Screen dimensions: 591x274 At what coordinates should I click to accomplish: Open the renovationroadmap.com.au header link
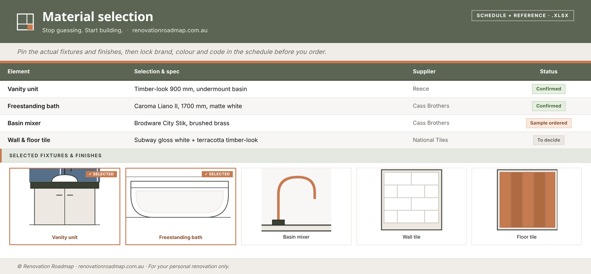click(170, 30)
